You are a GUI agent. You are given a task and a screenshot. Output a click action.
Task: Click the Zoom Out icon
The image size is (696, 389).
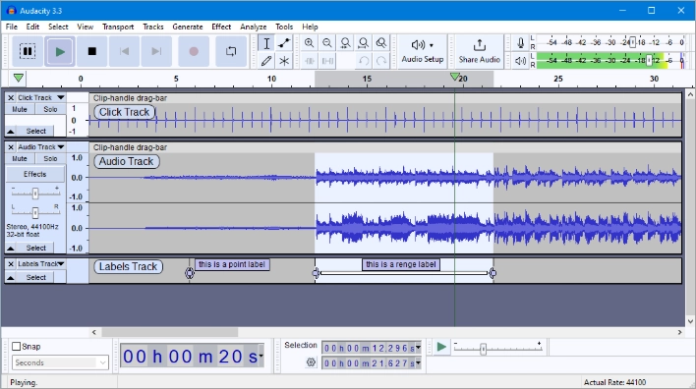(x=327, y=43)
